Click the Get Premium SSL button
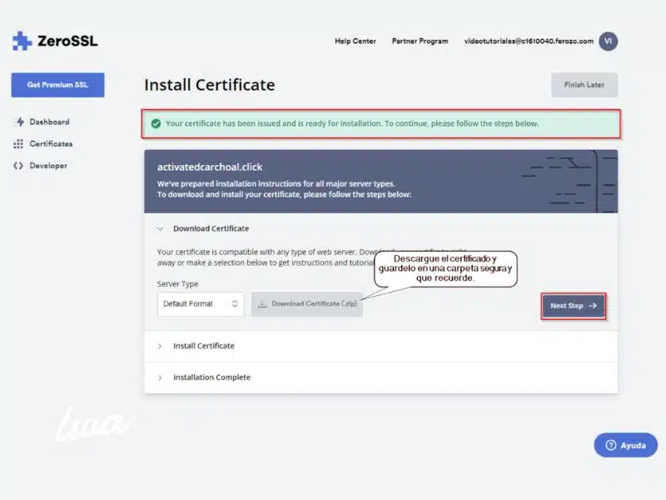Image resolution: width=666 pixels, height=500 pixels. click(x=57, y=84)
